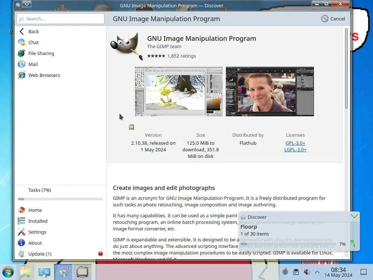
Task: Expand the hidden system tray icons arrow
Action: (x=317, y=272)
